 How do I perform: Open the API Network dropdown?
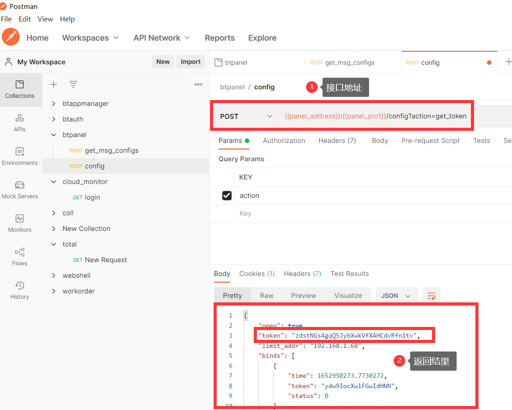point(162,38)
